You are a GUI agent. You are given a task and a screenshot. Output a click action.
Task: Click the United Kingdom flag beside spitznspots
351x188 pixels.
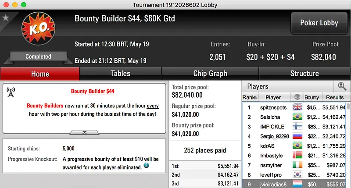tap(298, 107)
